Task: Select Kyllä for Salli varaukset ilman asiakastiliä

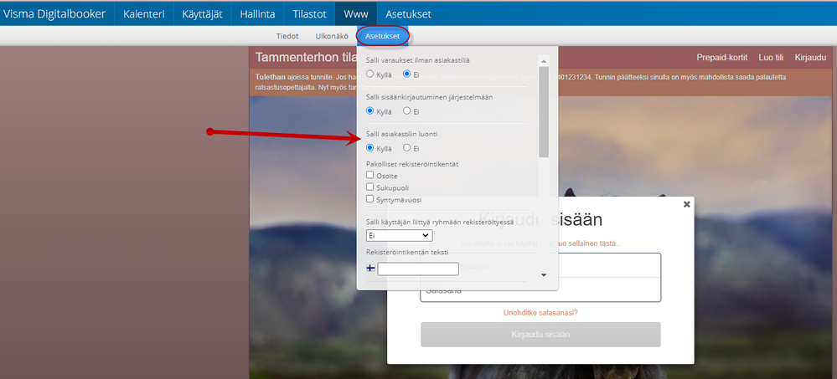Action: point(370,74)
